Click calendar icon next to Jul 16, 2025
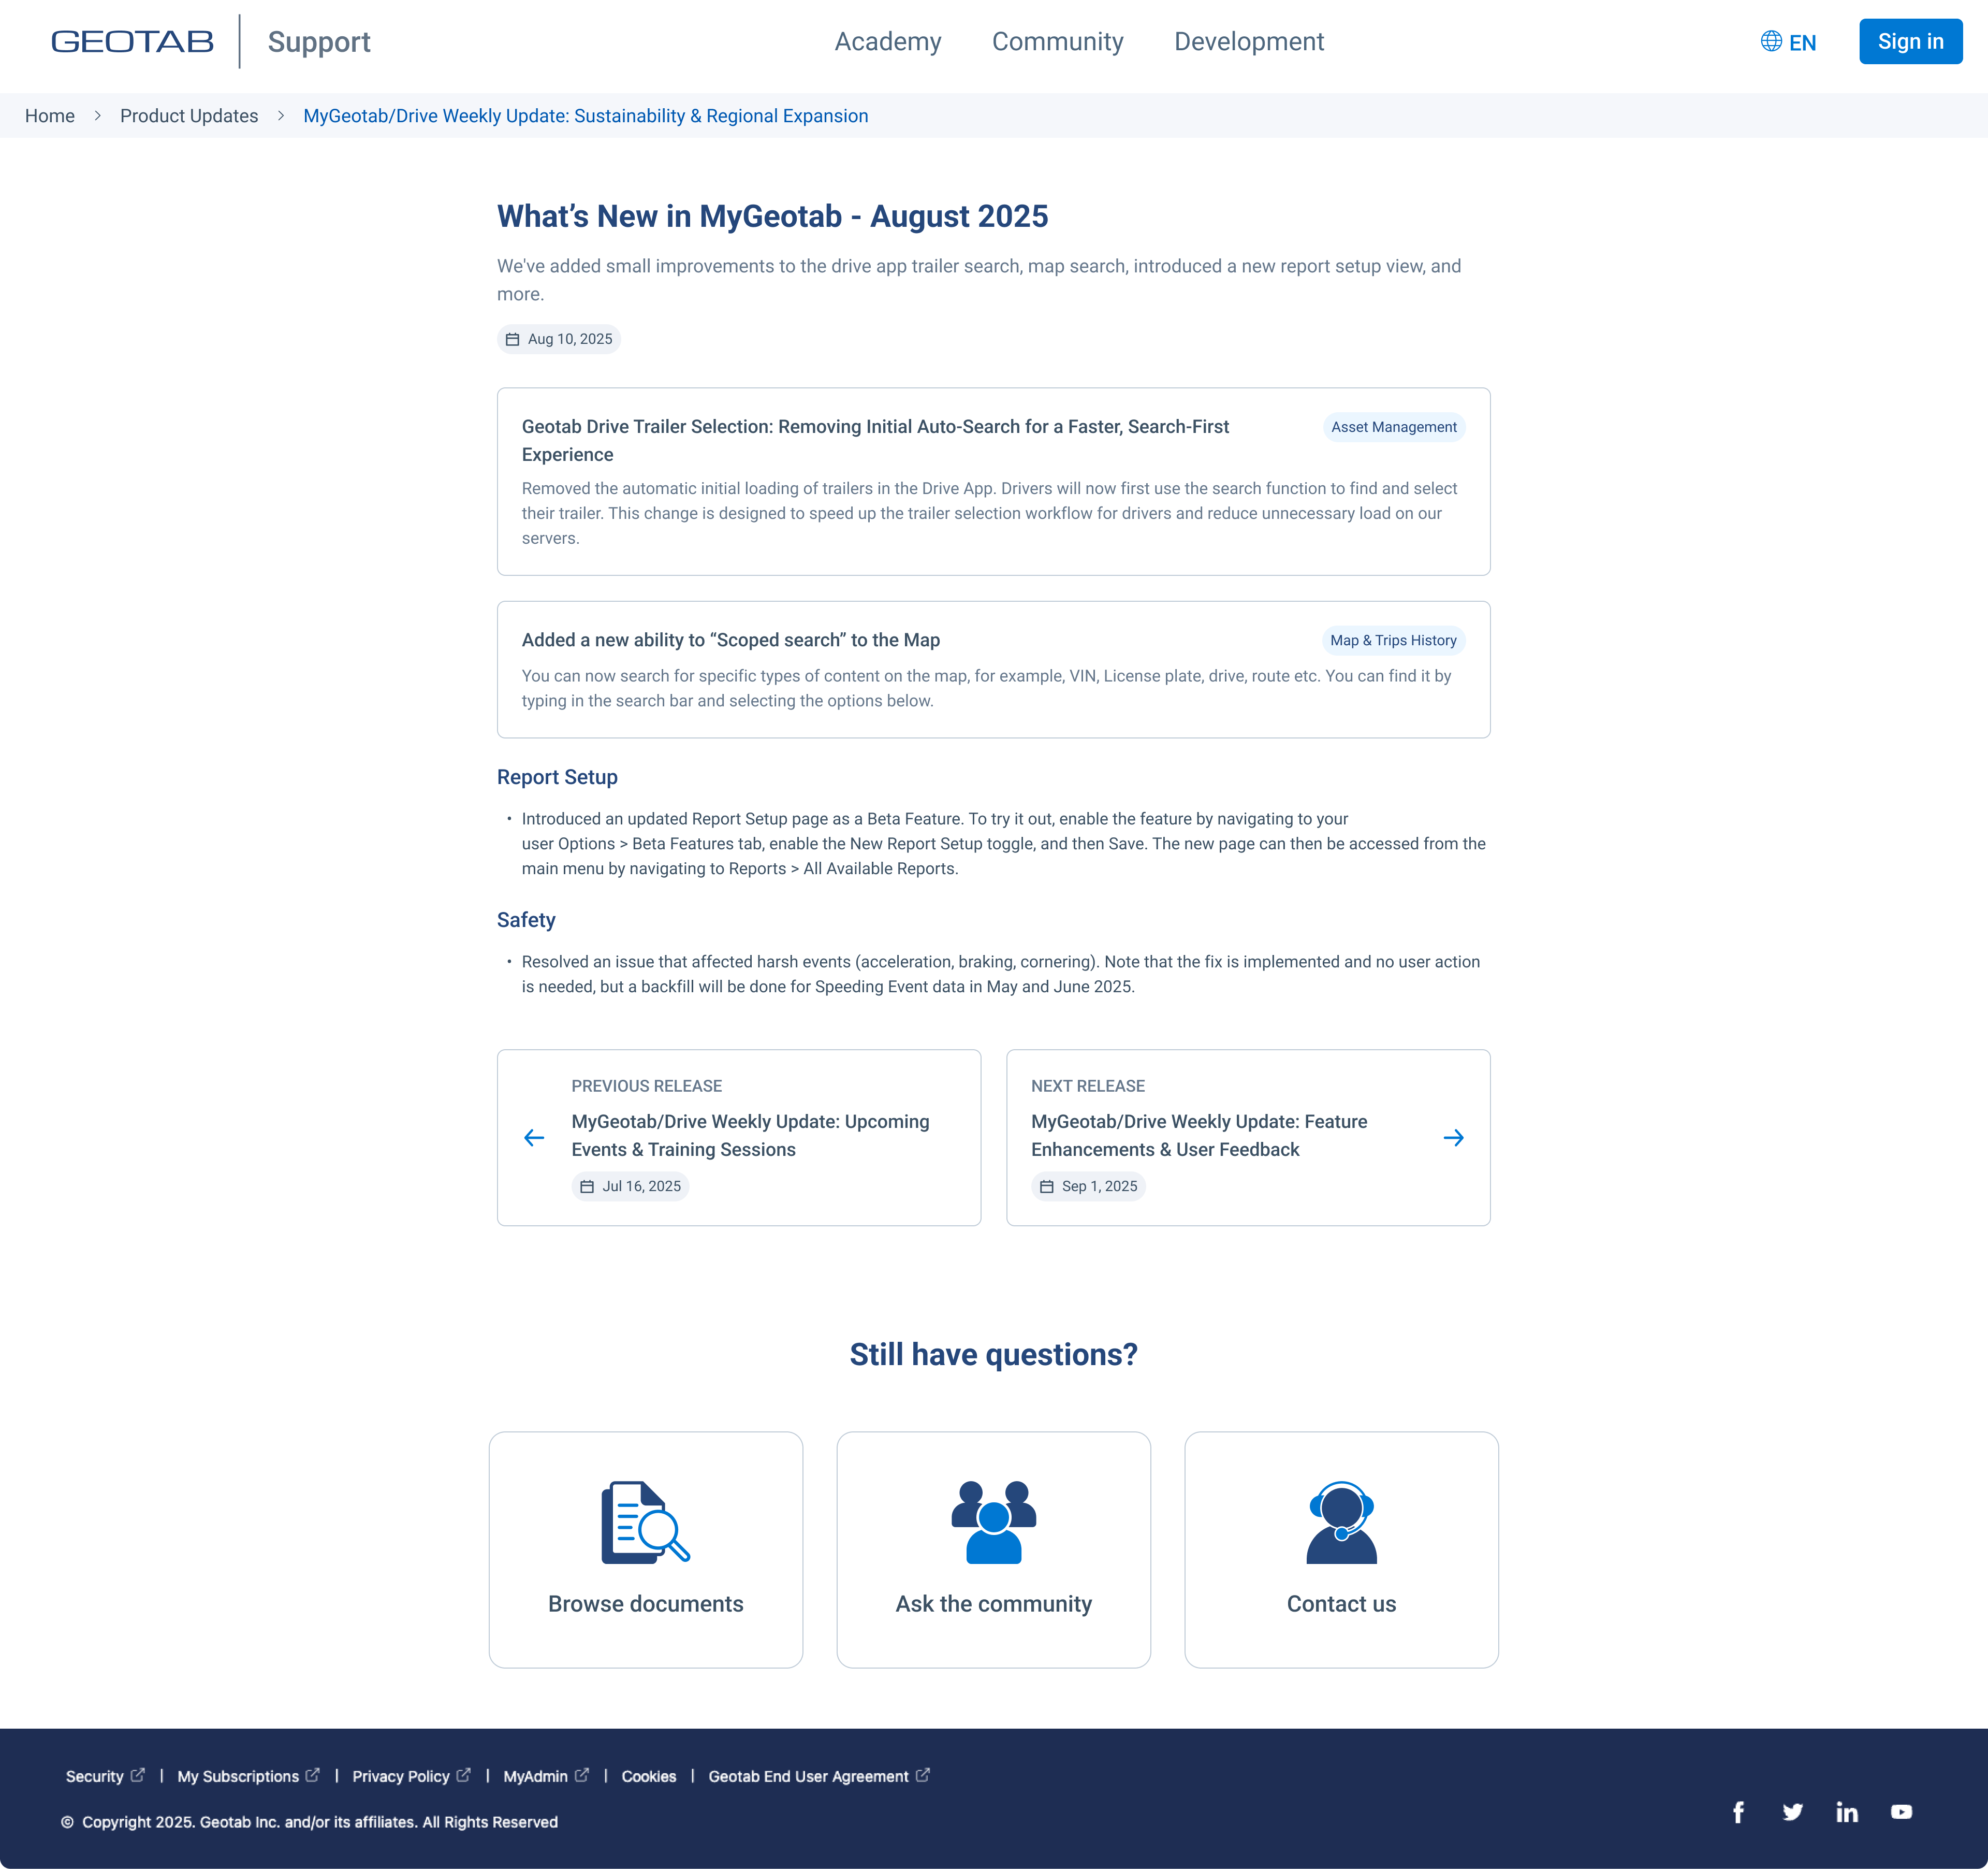This screenshot has height=1869, width=1988. [587, 1186]
